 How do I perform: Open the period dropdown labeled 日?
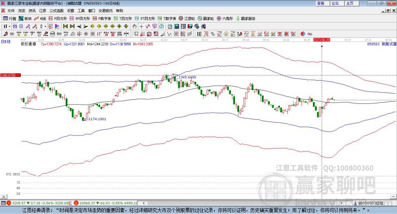tap(7, 26)
